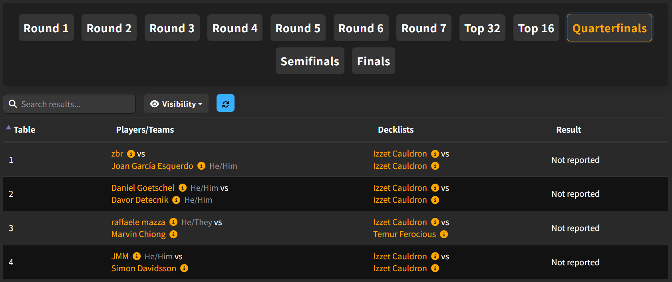
Task: Click info icon next to Davor Detecnik
Action: pyautogui.click(x=176, y=200)
